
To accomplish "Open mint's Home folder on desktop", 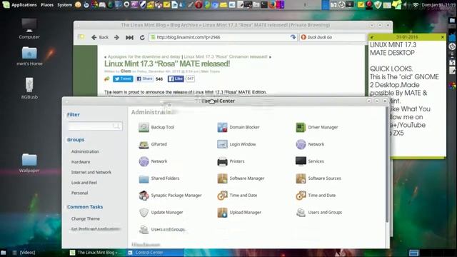I will (x=29, y=56).
